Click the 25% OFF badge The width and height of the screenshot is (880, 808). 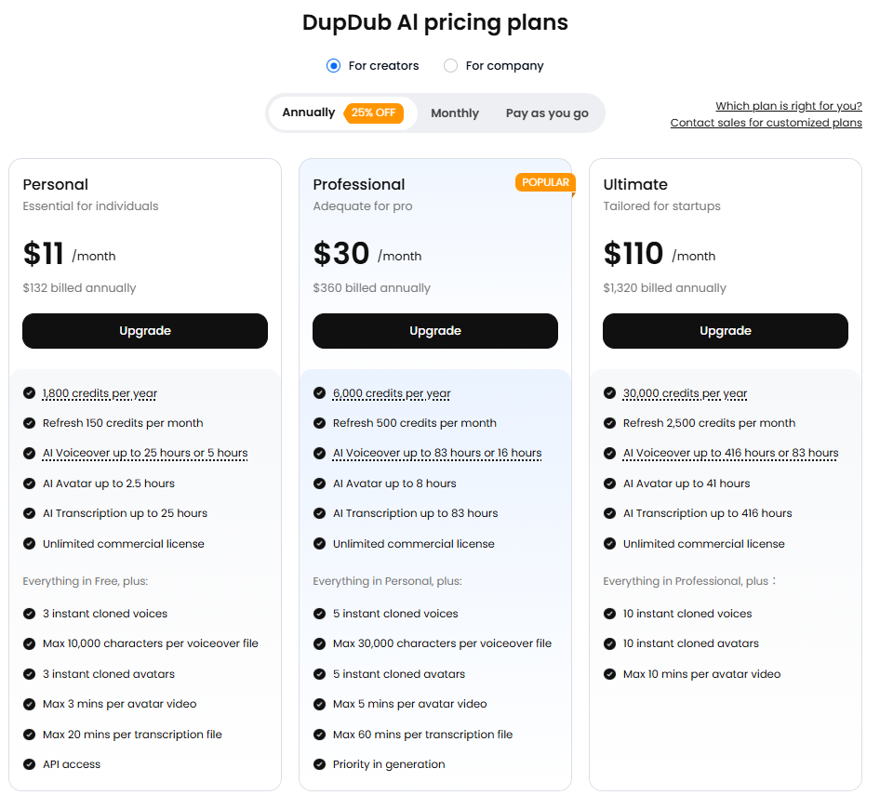click(x=373, y=113)
